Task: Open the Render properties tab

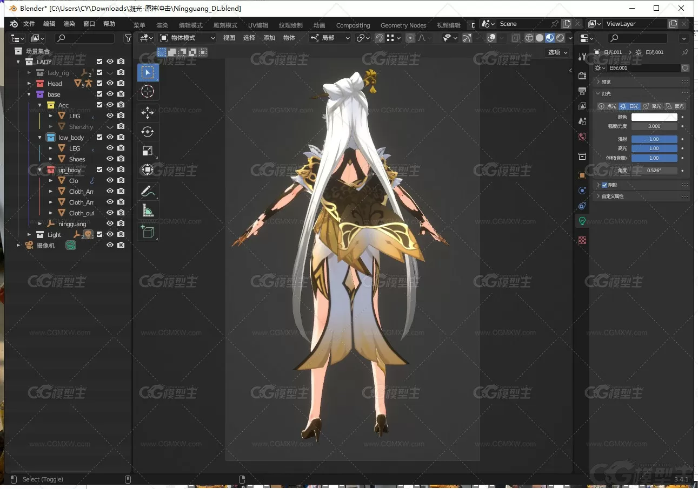Action: click(582, 76)
